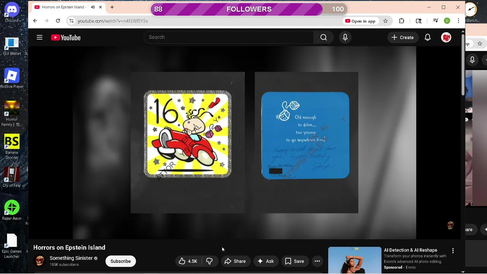Open the GUI Wallet desktop shortcut
487x274 pixels.
point(12,46)
